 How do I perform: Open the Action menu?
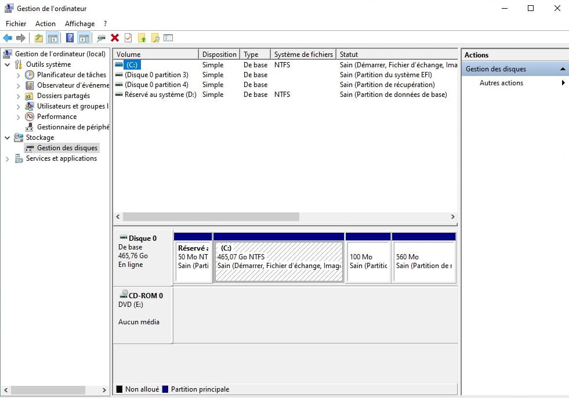pyautogui.click(x=45, y=24)
